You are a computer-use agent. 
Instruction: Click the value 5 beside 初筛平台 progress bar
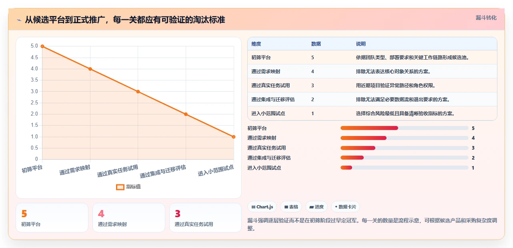click(x=473, y=128)
